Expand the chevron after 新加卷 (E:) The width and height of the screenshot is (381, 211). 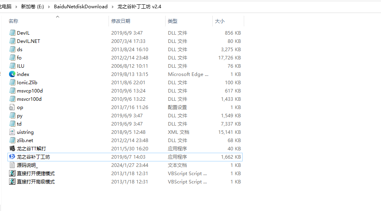tap(49, 7)
